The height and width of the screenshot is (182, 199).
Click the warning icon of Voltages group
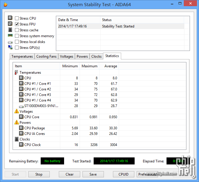click(17, 111)
